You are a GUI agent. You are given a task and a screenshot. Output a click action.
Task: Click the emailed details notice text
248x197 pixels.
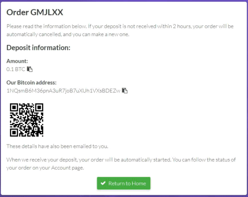point(57,146)
